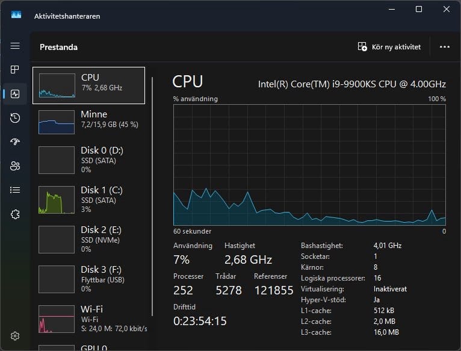The width and height of the screenshot is (461, 351).
Task: Click the CPU usage graph
Action: pyautogui.click(x=309, y=165)
